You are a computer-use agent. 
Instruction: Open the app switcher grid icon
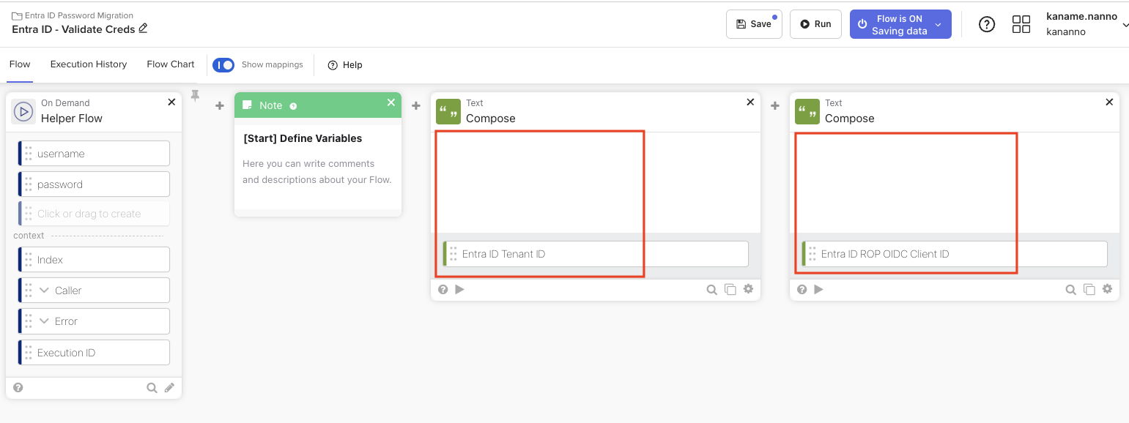pyautogui.click(x=1021, y=24)
